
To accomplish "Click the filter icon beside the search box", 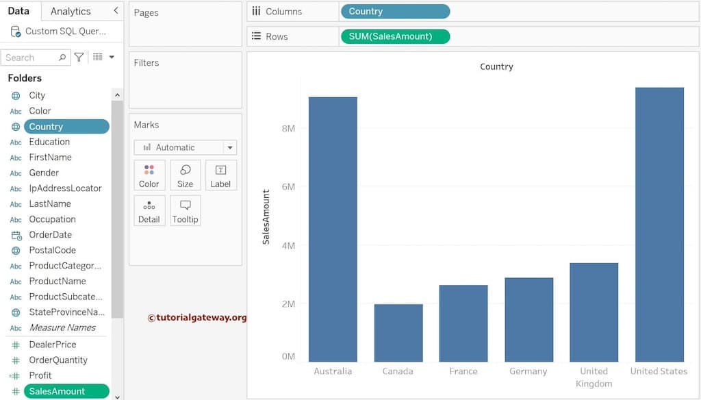I will coord(79,57).
